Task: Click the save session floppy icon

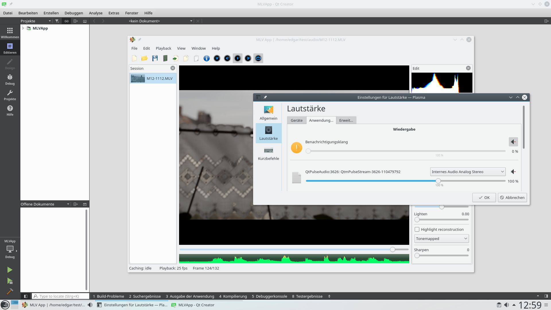Action: coord(155,58)
